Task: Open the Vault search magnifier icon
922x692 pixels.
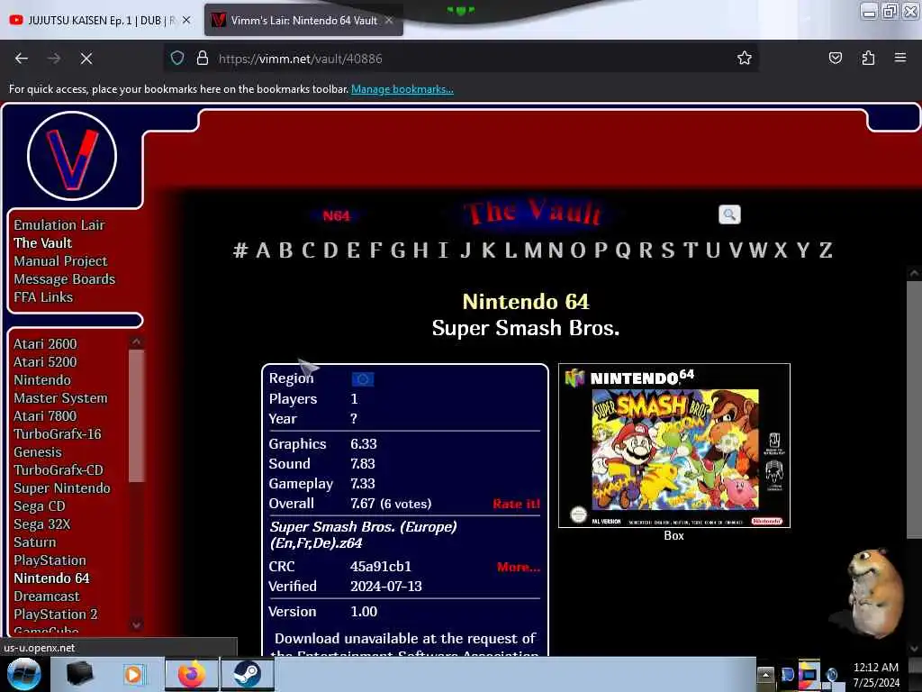Action: pos(729,214)
